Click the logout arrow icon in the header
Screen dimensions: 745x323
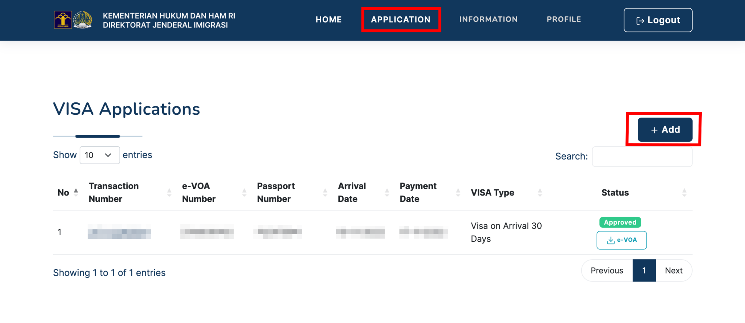(x=640, y=20)
